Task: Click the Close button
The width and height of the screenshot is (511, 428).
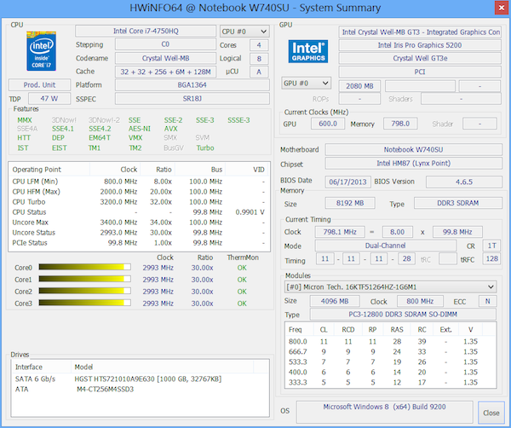Action: click(491, 413)
